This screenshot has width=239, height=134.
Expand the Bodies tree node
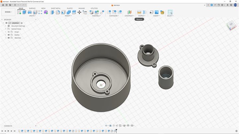(x=6, y=35)
